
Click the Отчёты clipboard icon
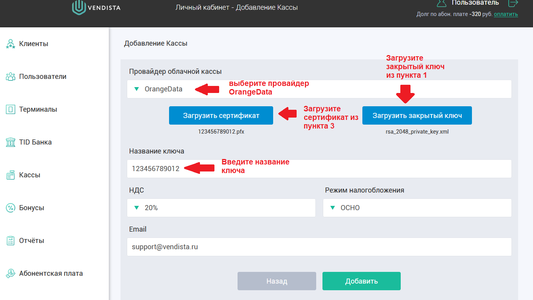pos(11,241)
